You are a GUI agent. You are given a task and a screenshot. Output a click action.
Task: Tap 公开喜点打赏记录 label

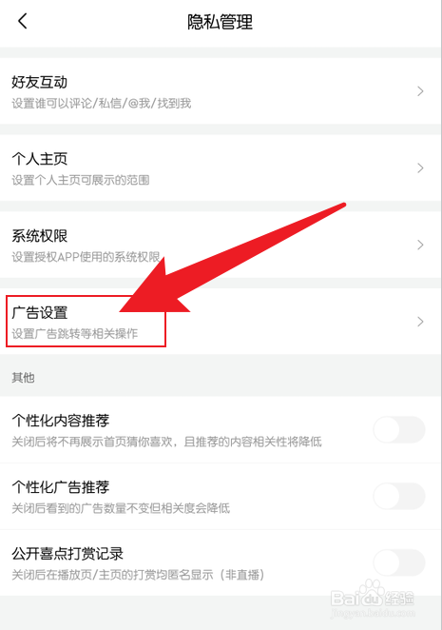coord(67,554)
